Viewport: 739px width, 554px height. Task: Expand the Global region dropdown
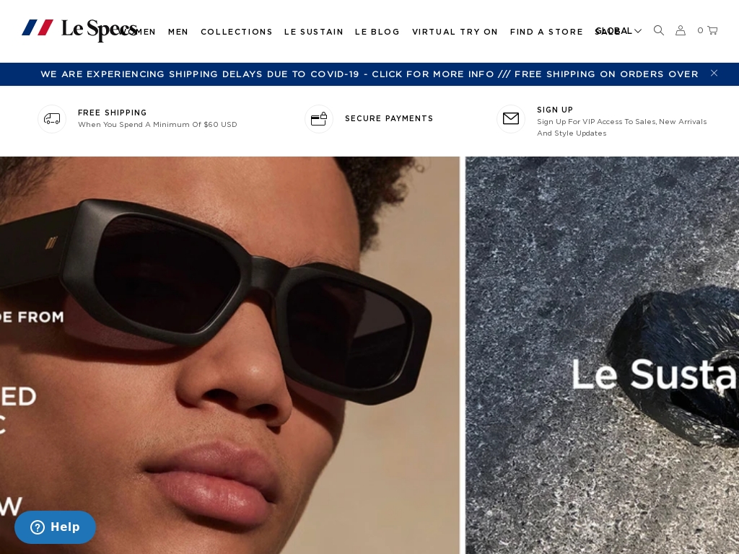click(x=618, y=31)
